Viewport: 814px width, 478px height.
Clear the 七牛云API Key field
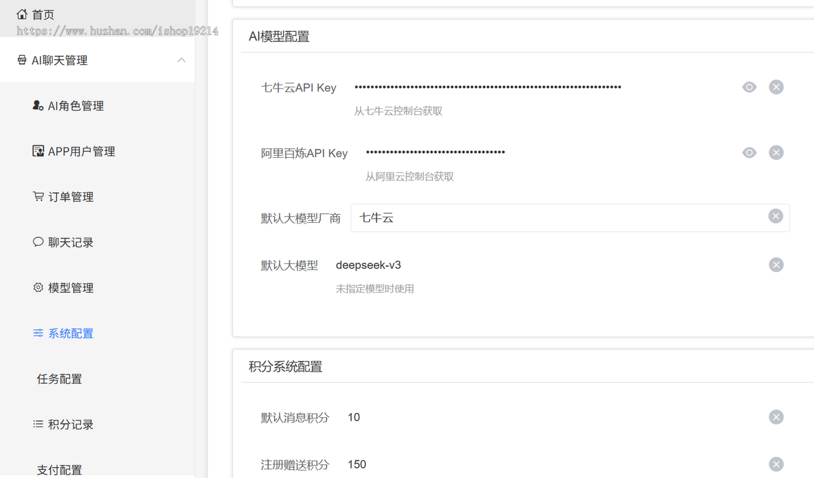coord(776,87)
